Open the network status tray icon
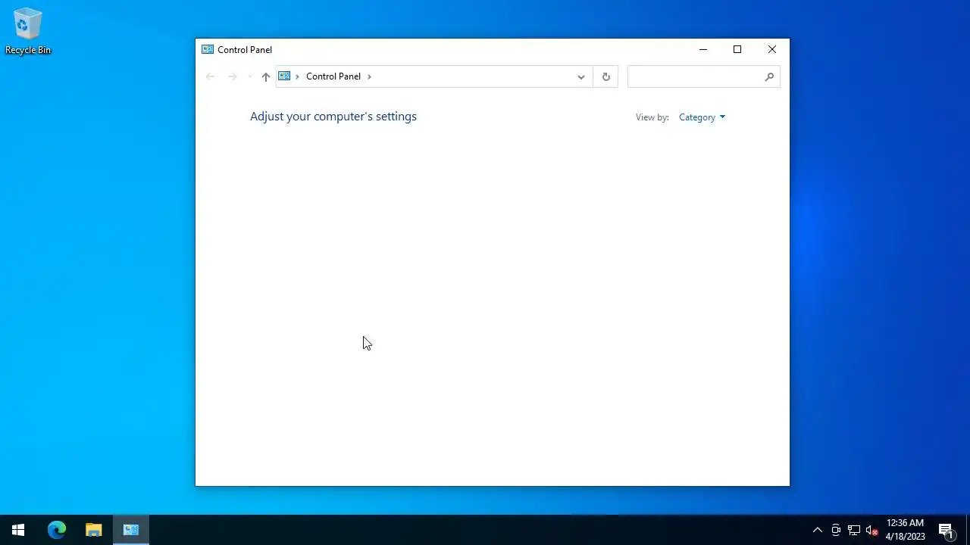 coord(854,530)
